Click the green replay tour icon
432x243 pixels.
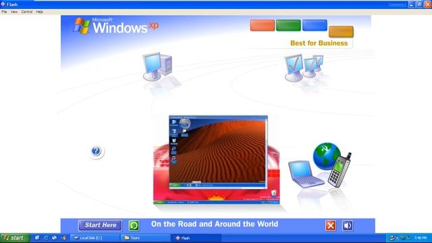pyautogui.click(x=134, y=225)
